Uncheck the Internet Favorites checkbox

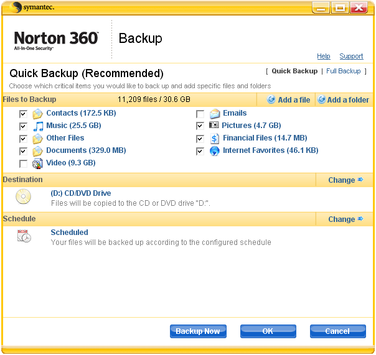(200, 152)
